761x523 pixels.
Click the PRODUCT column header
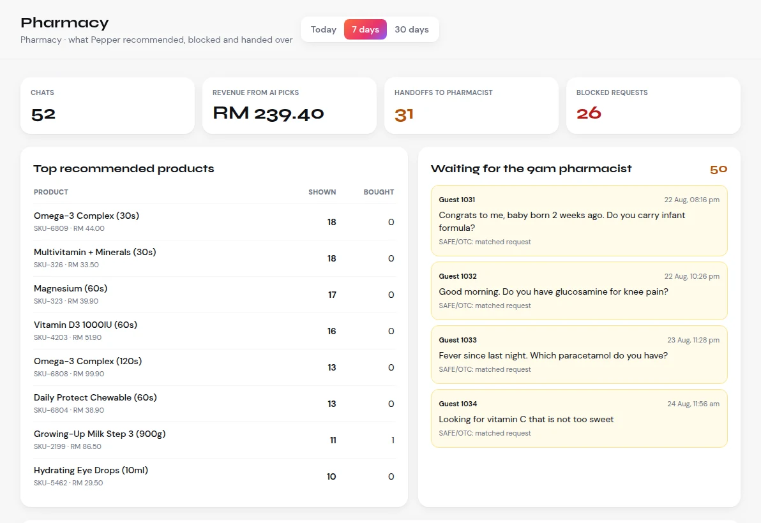coord(51,192)
